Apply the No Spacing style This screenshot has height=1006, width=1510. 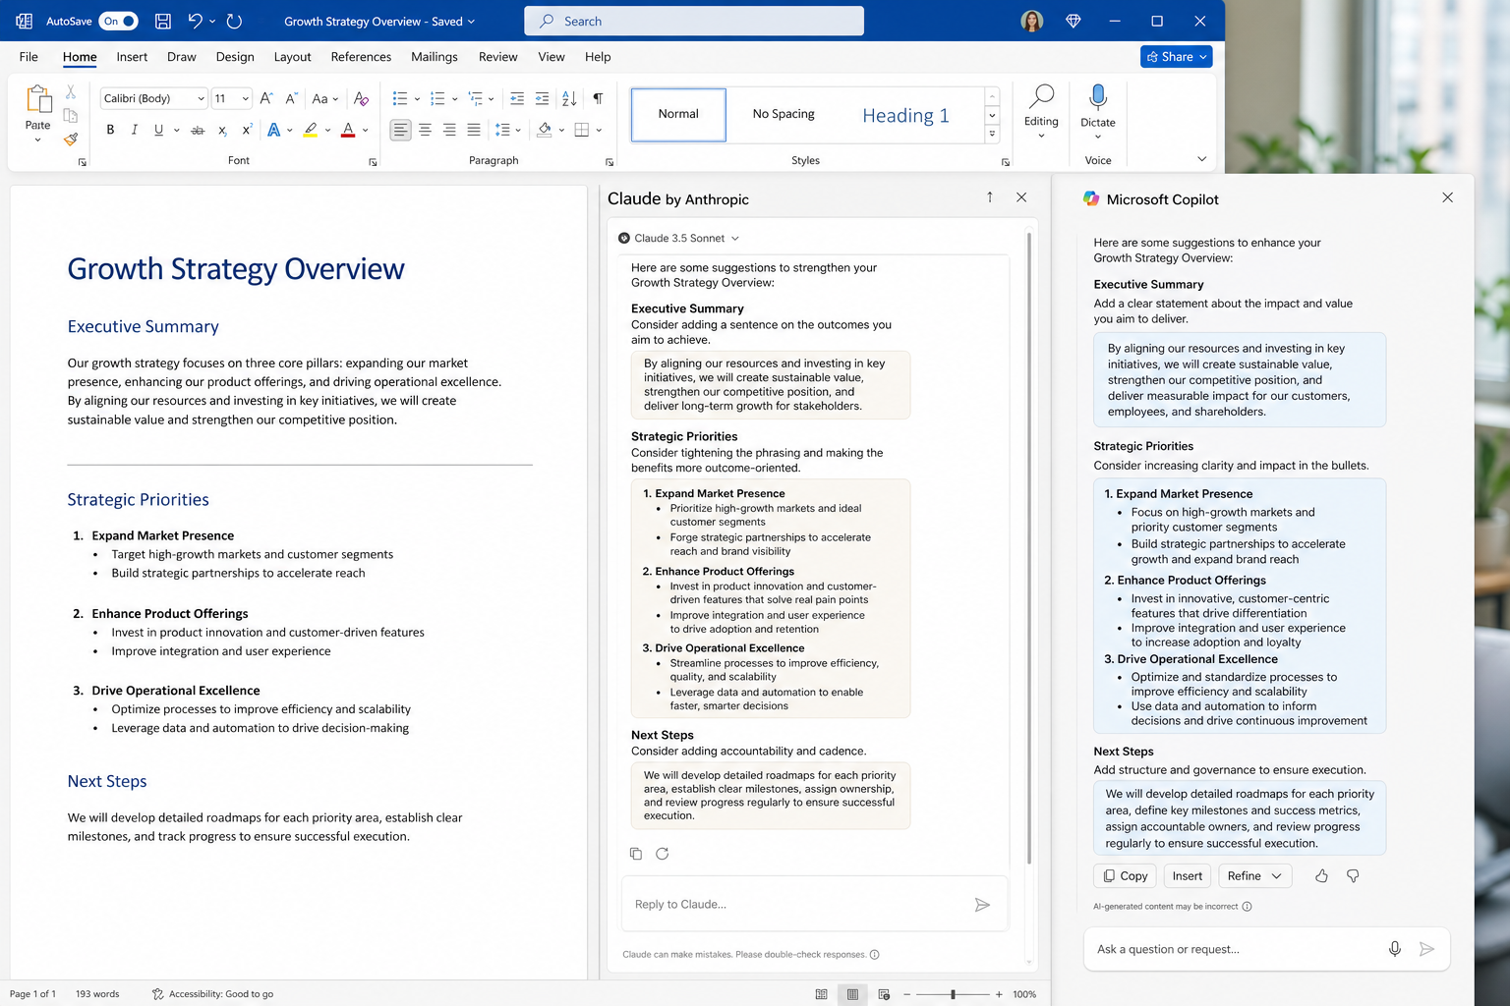point(784,114)
